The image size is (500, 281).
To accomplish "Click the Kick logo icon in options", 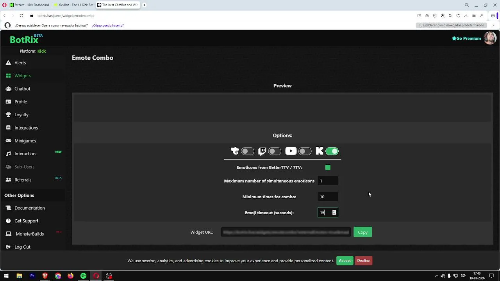I will click(x=320, y=151).
